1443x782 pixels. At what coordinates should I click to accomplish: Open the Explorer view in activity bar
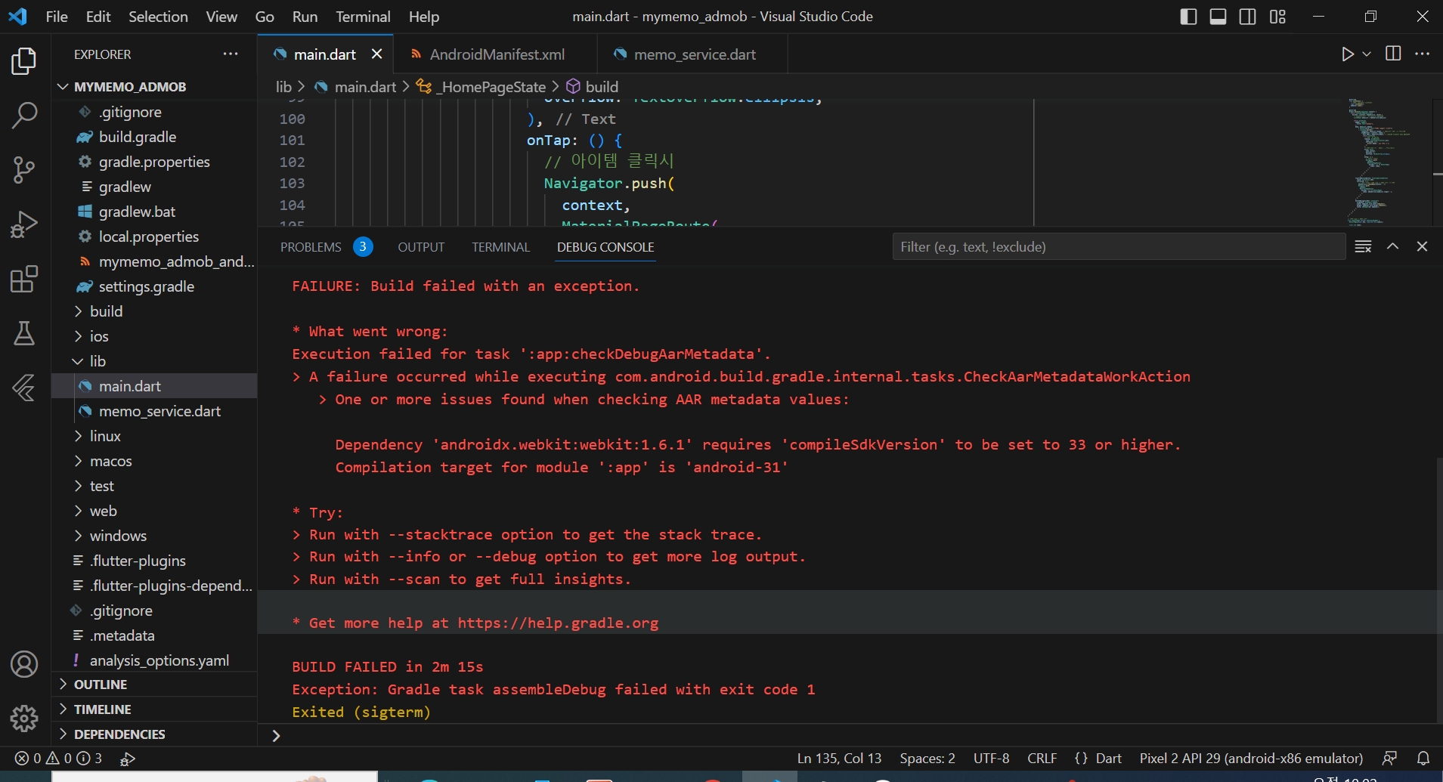(24, 61)
